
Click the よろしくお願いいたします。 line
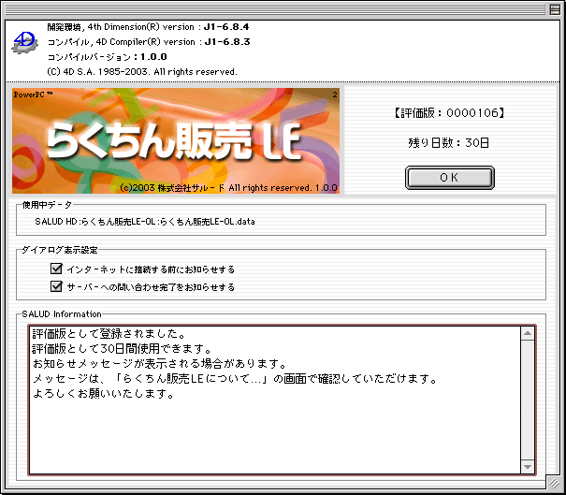(x=104, y=394)
